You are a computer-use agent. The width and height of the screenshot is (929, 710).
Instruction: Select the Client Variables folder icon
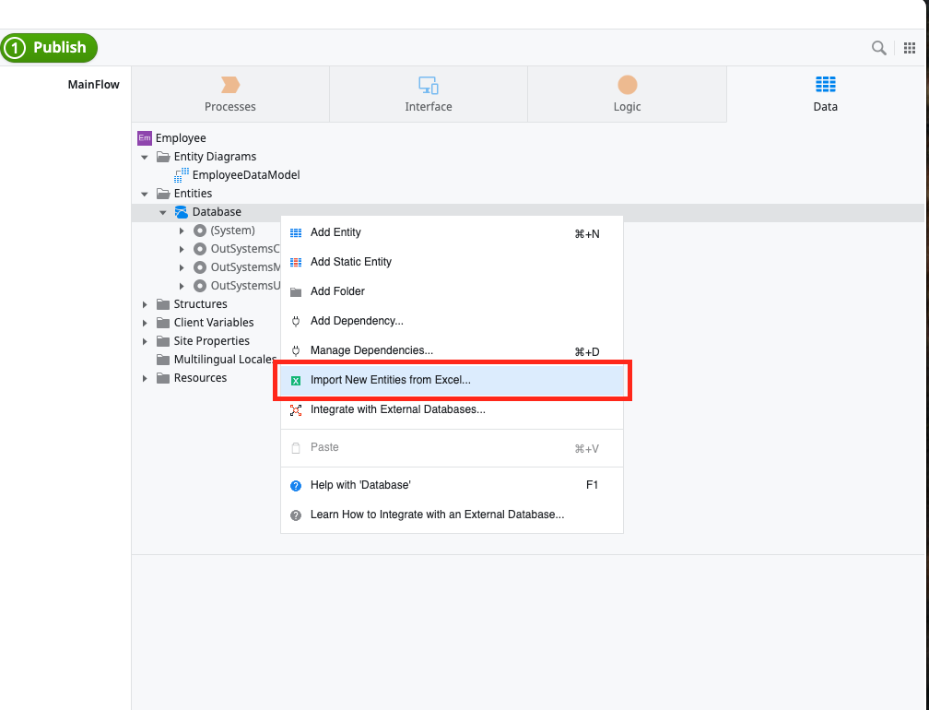[163, 323]
